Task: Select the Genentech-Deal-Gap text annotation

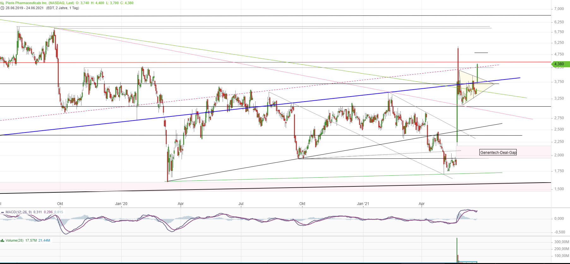Action: [498, 153]
